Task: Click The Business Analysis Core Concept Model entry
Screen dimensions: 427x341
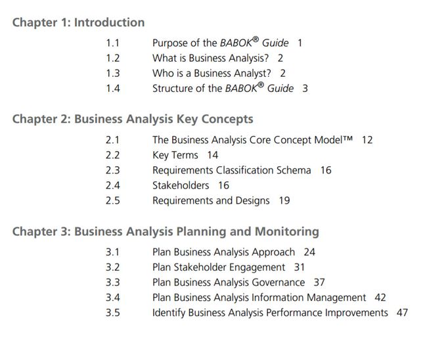Action: point(252,140)
